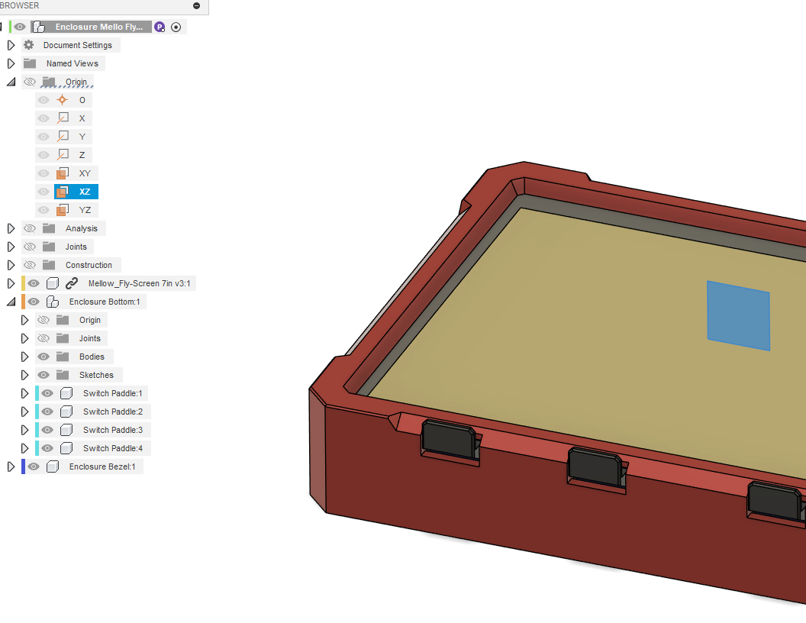This screenshot has height=623, width=806.
Task: Click the Switch Paddle:1 component icon
Action: tap(66, 393)
